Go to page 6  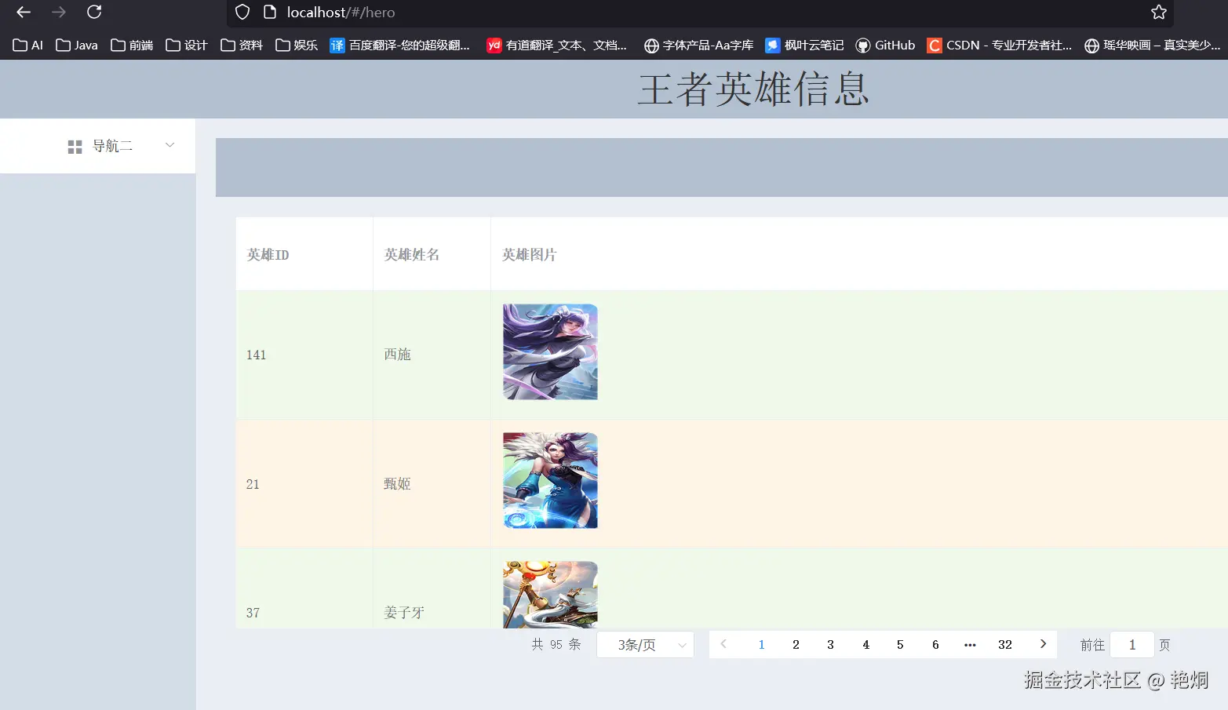point(935,645)
